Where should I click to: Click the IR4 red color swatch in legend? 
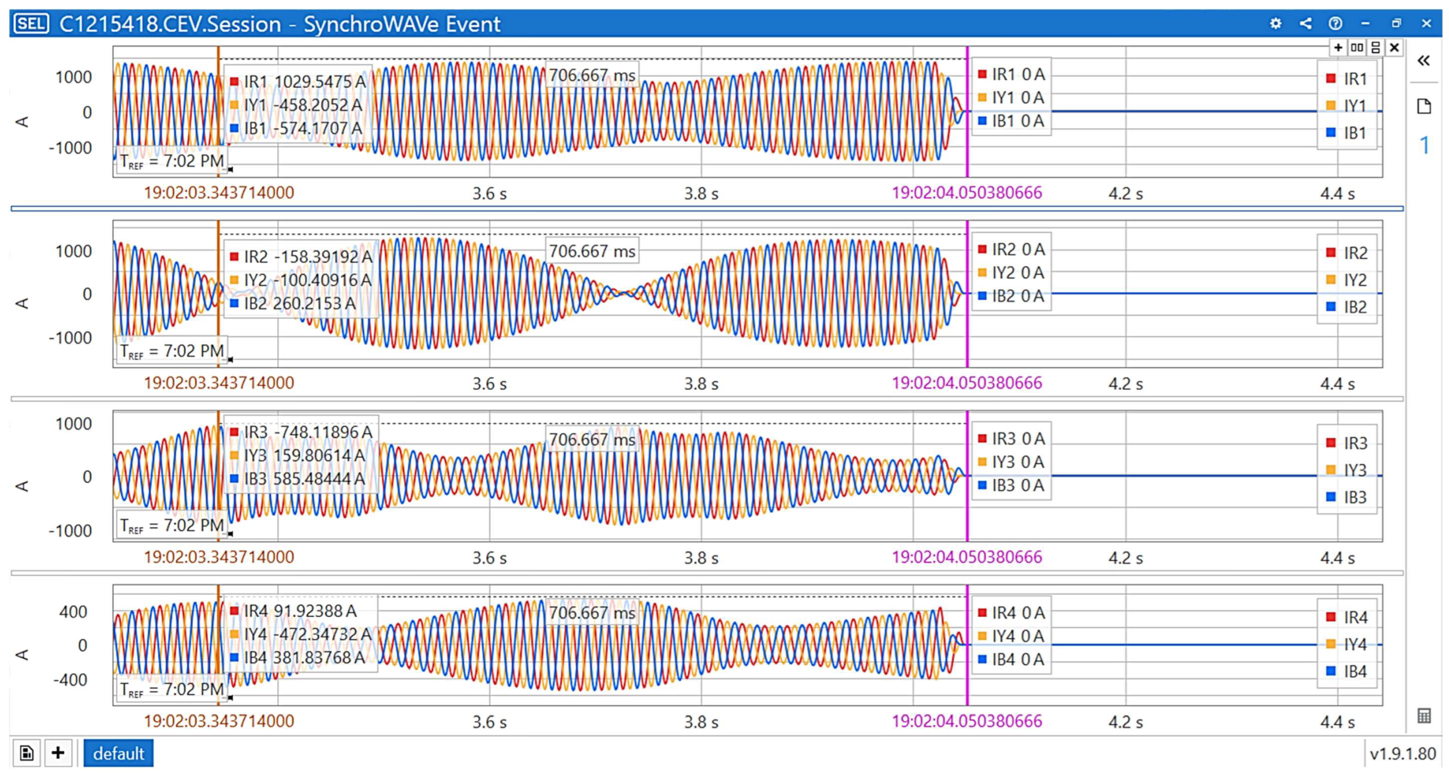click(1331, 617)
